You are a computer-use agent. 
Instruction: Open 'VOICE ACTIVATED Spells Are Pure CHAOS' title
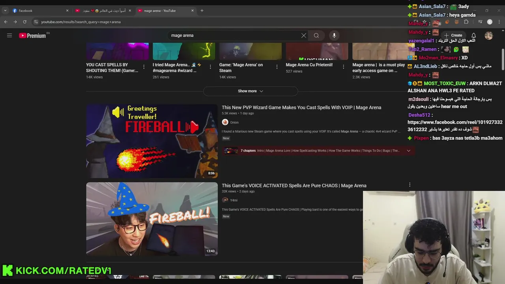point(294,185)
